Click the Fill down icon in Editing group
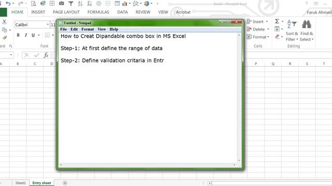 277,29
